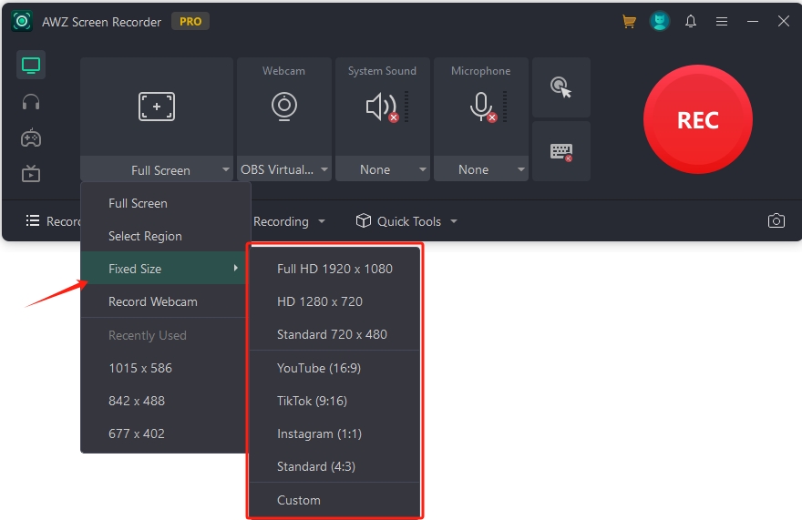Select Standard 720 x 480
Image resolution: width=802 pixels, height=520 pixels.
coord(334,334)
